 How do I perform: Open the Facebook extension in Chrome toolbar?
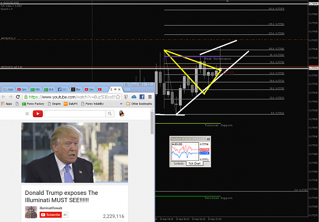(142, 97)
